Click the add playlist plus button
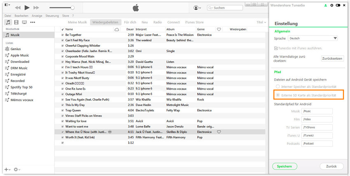The width and height of the screenshot is (350, 176). pyautogui.click(x=7, y=169)
